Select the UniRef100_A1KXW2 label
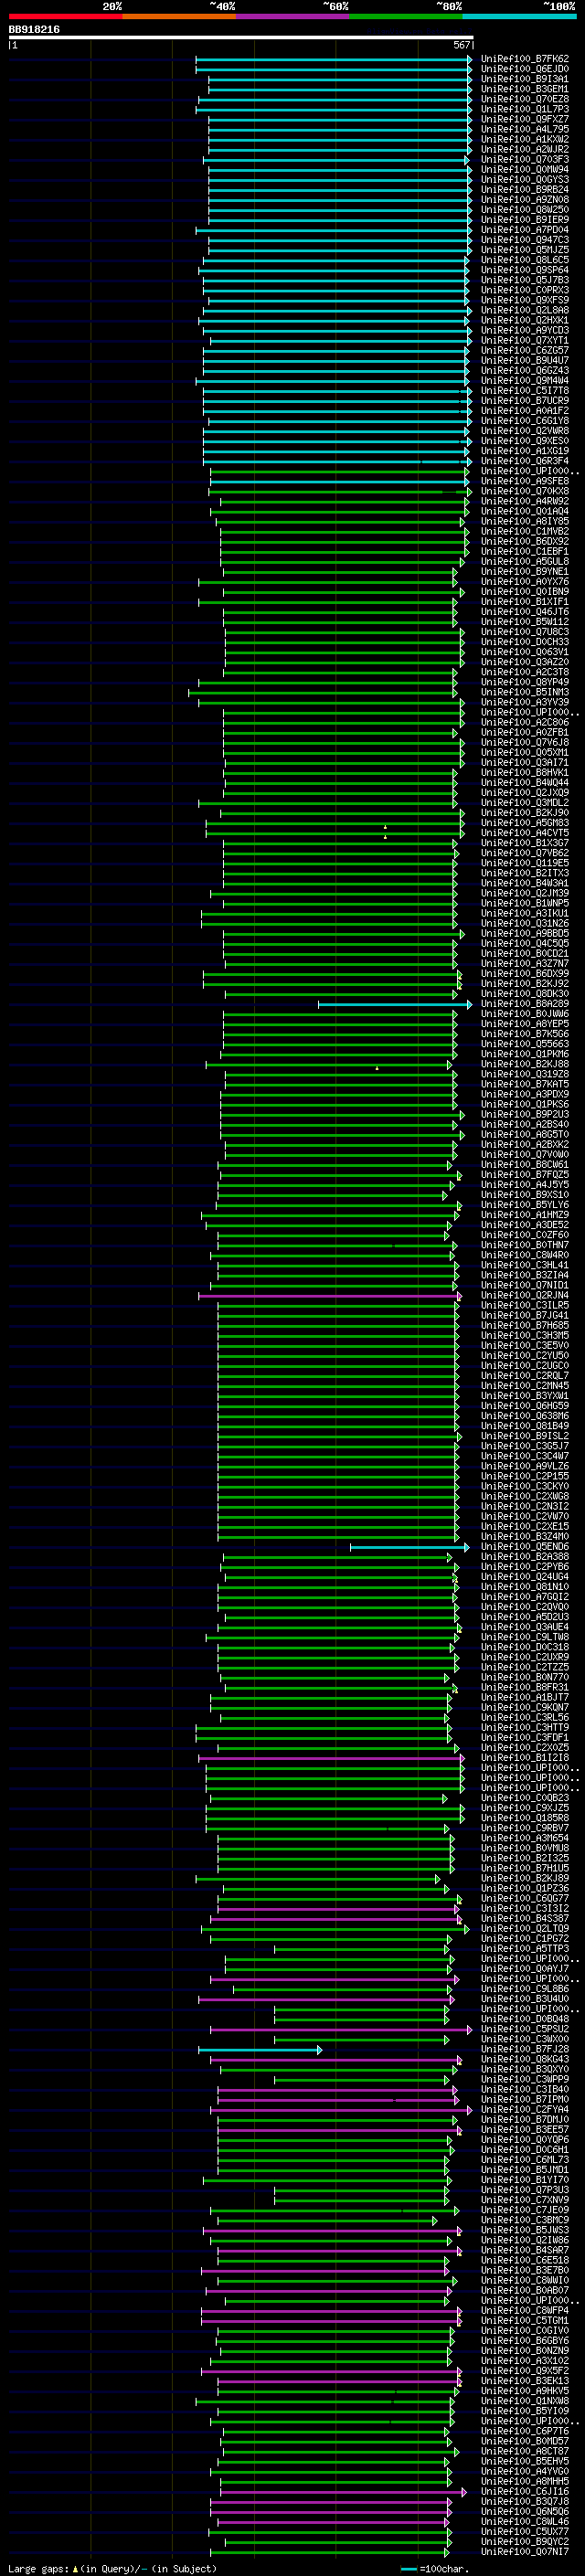Screen dimensions: 585x2576 pos(524,139)
